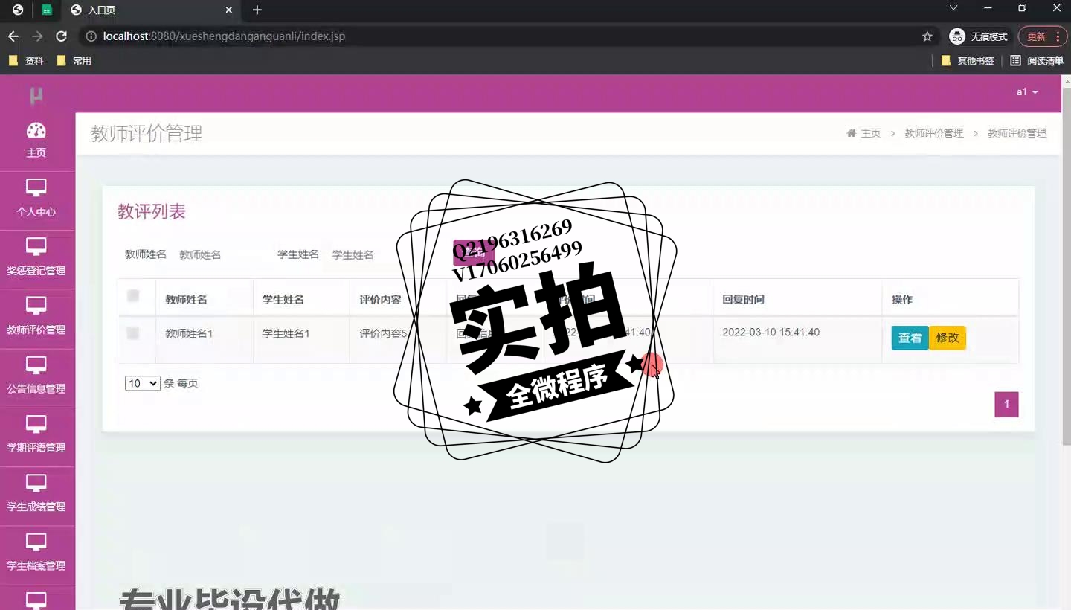This screenshot has height=610, width=1071.
Task: Go to 学期评语管理 in sidebar
Action: click(x=36, y=435)
